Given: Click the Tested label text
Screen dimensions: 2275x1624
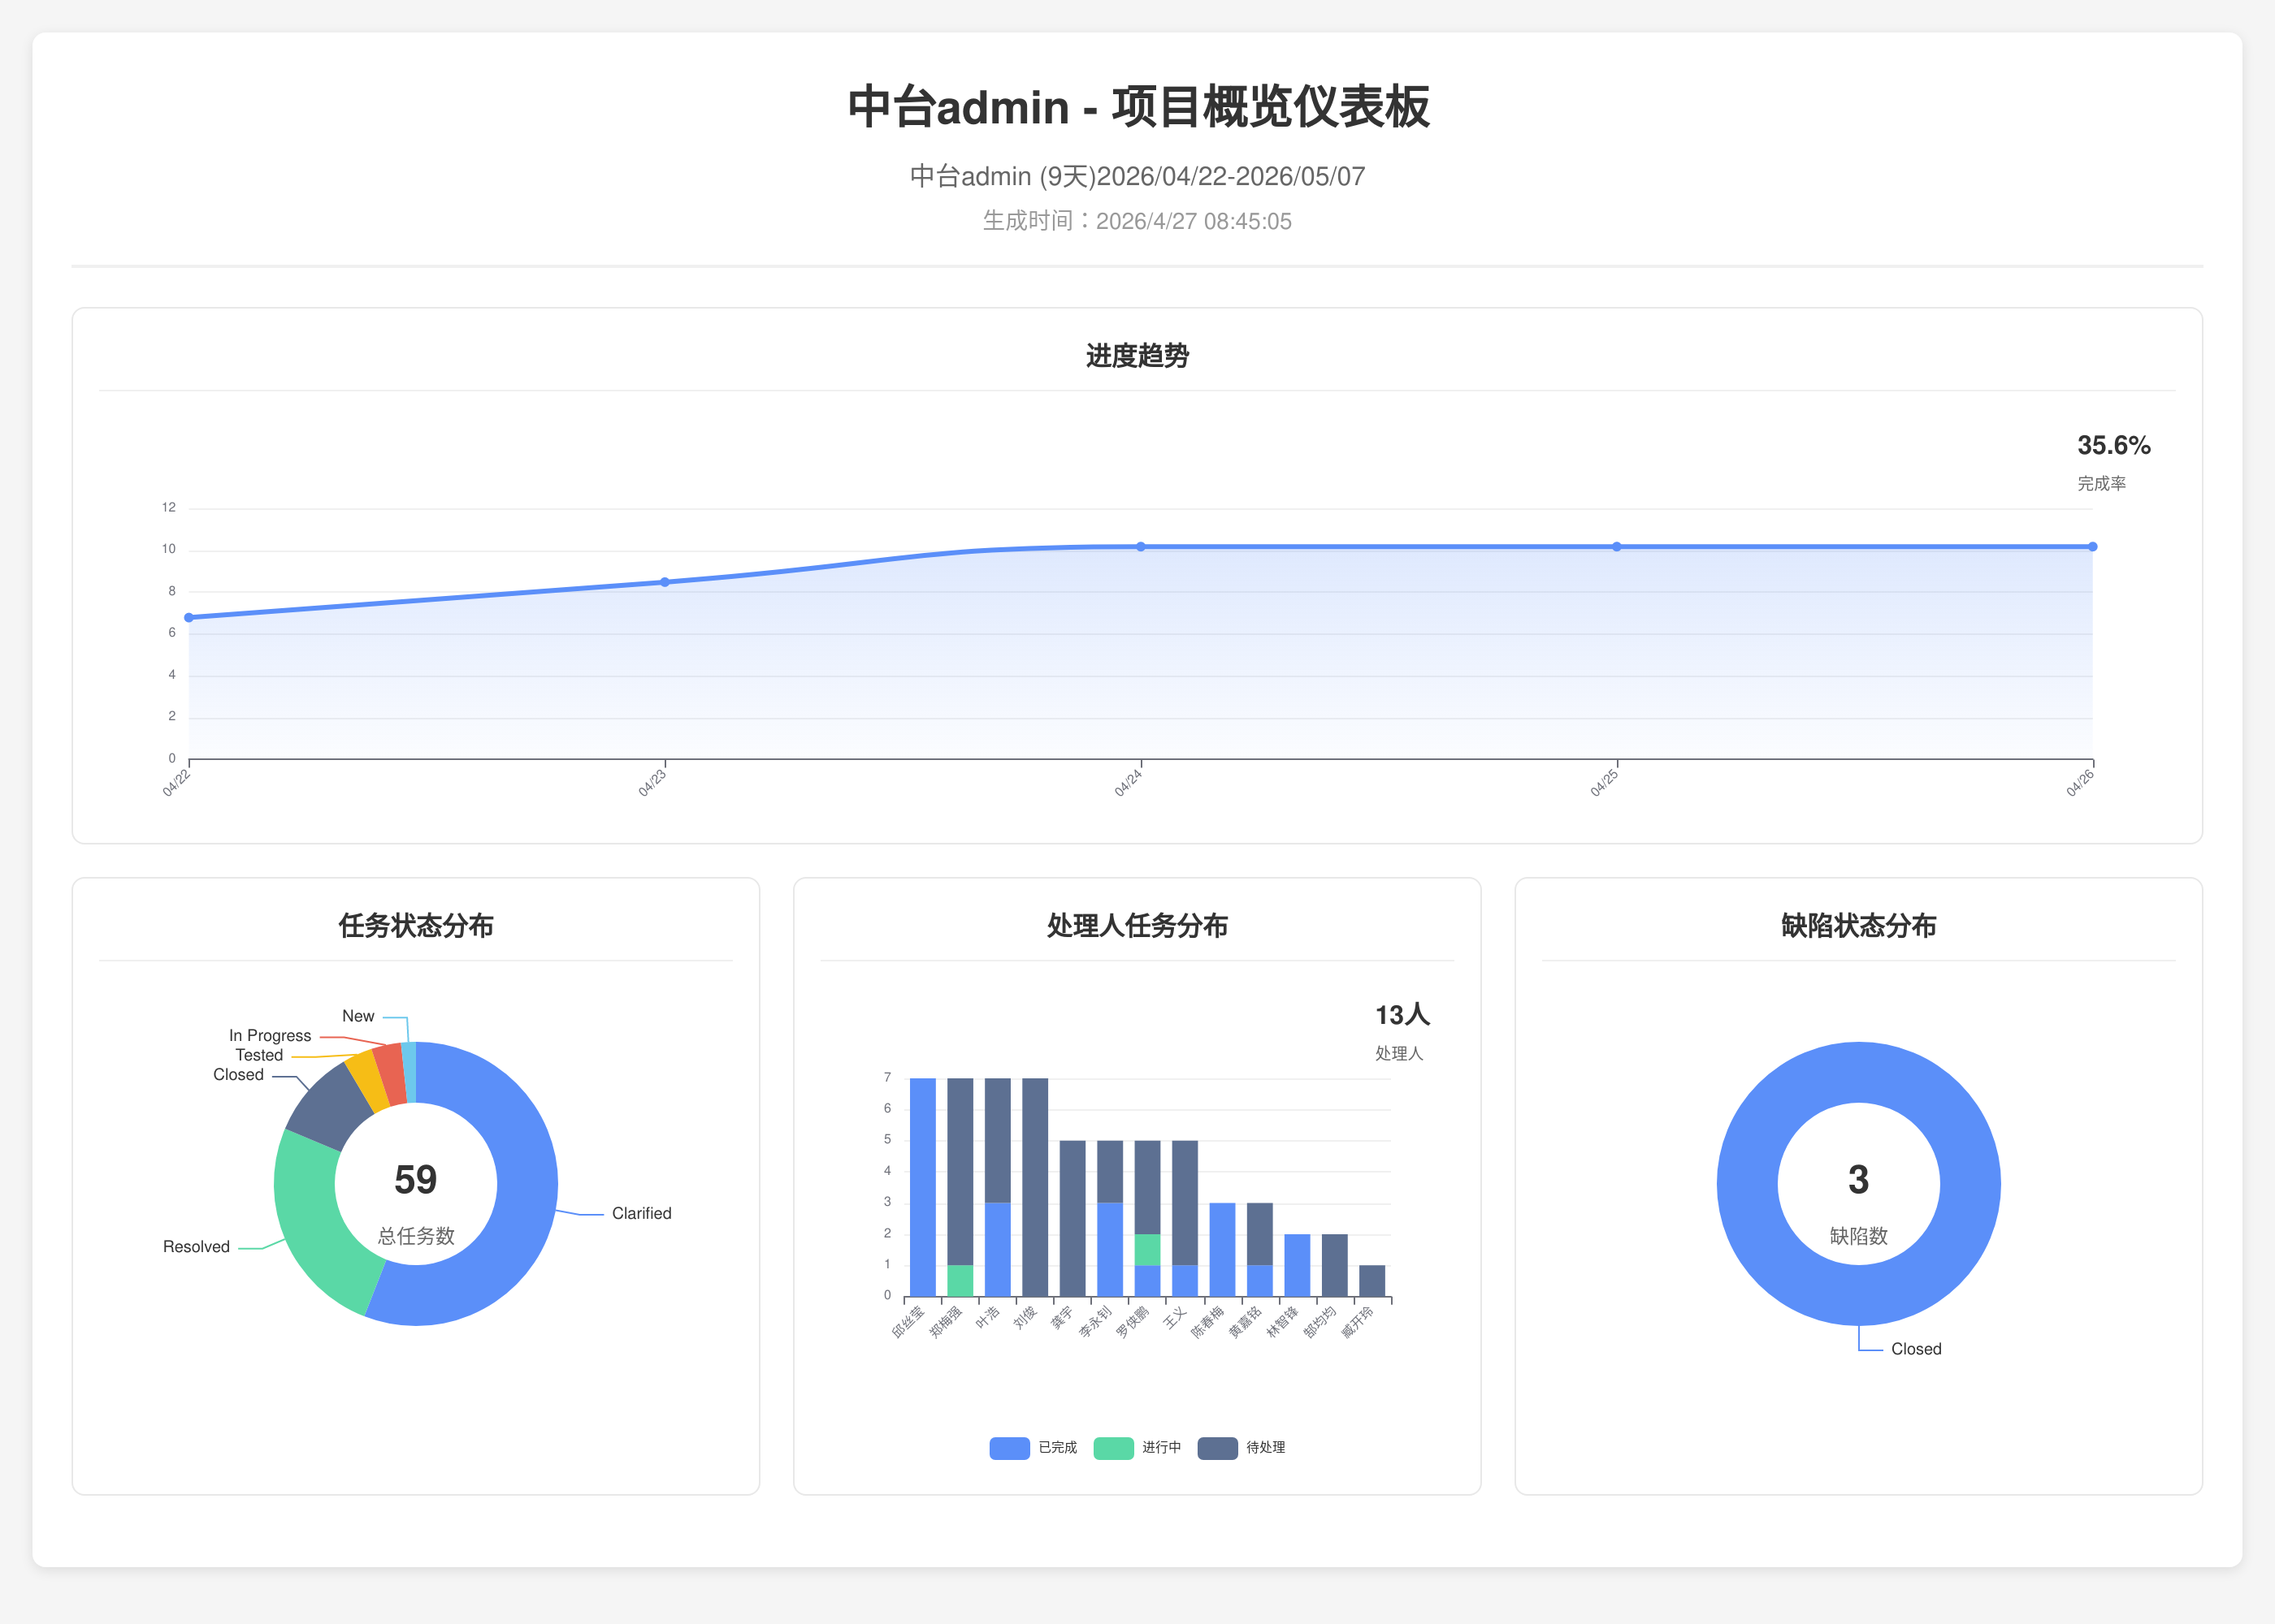Looking at the screenshot, I should tap(259, 1055).
